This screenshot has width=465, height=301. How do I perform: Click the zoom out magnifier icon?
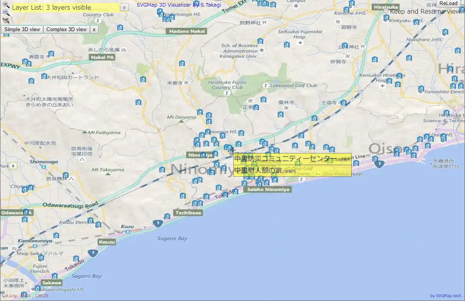pyautogui.click(x=6, y=12)
